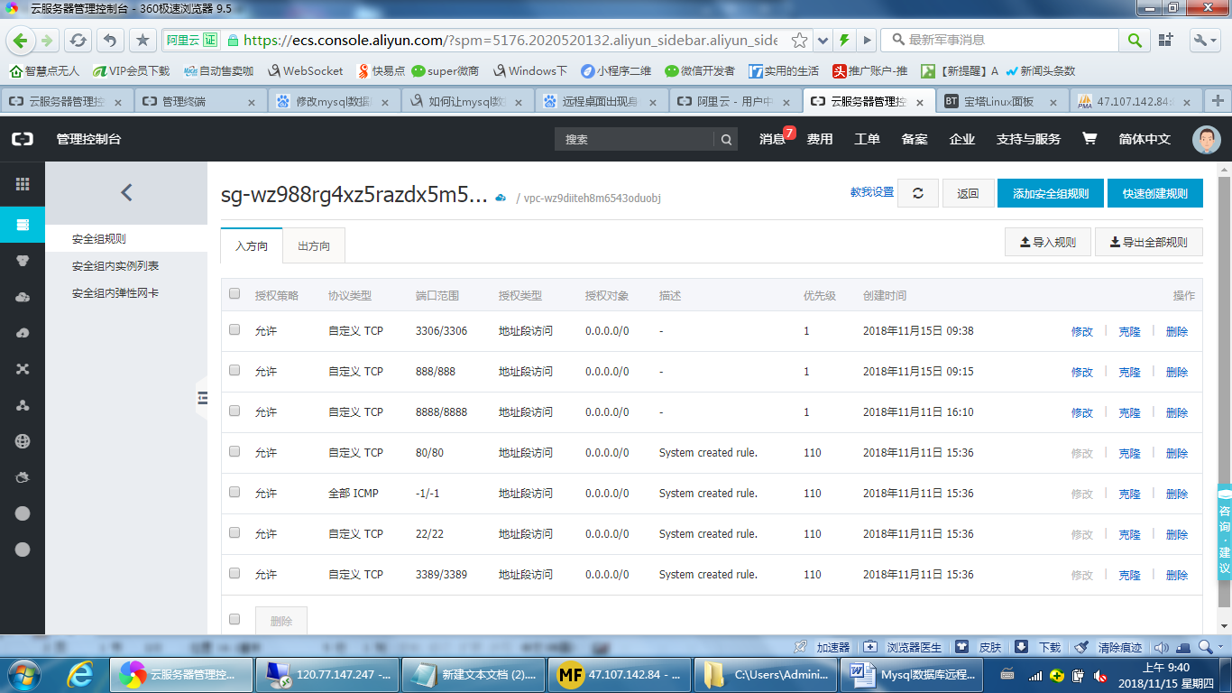Click the 添加安全组规则 button
1232x693 pixels.
pos(1051,193)
